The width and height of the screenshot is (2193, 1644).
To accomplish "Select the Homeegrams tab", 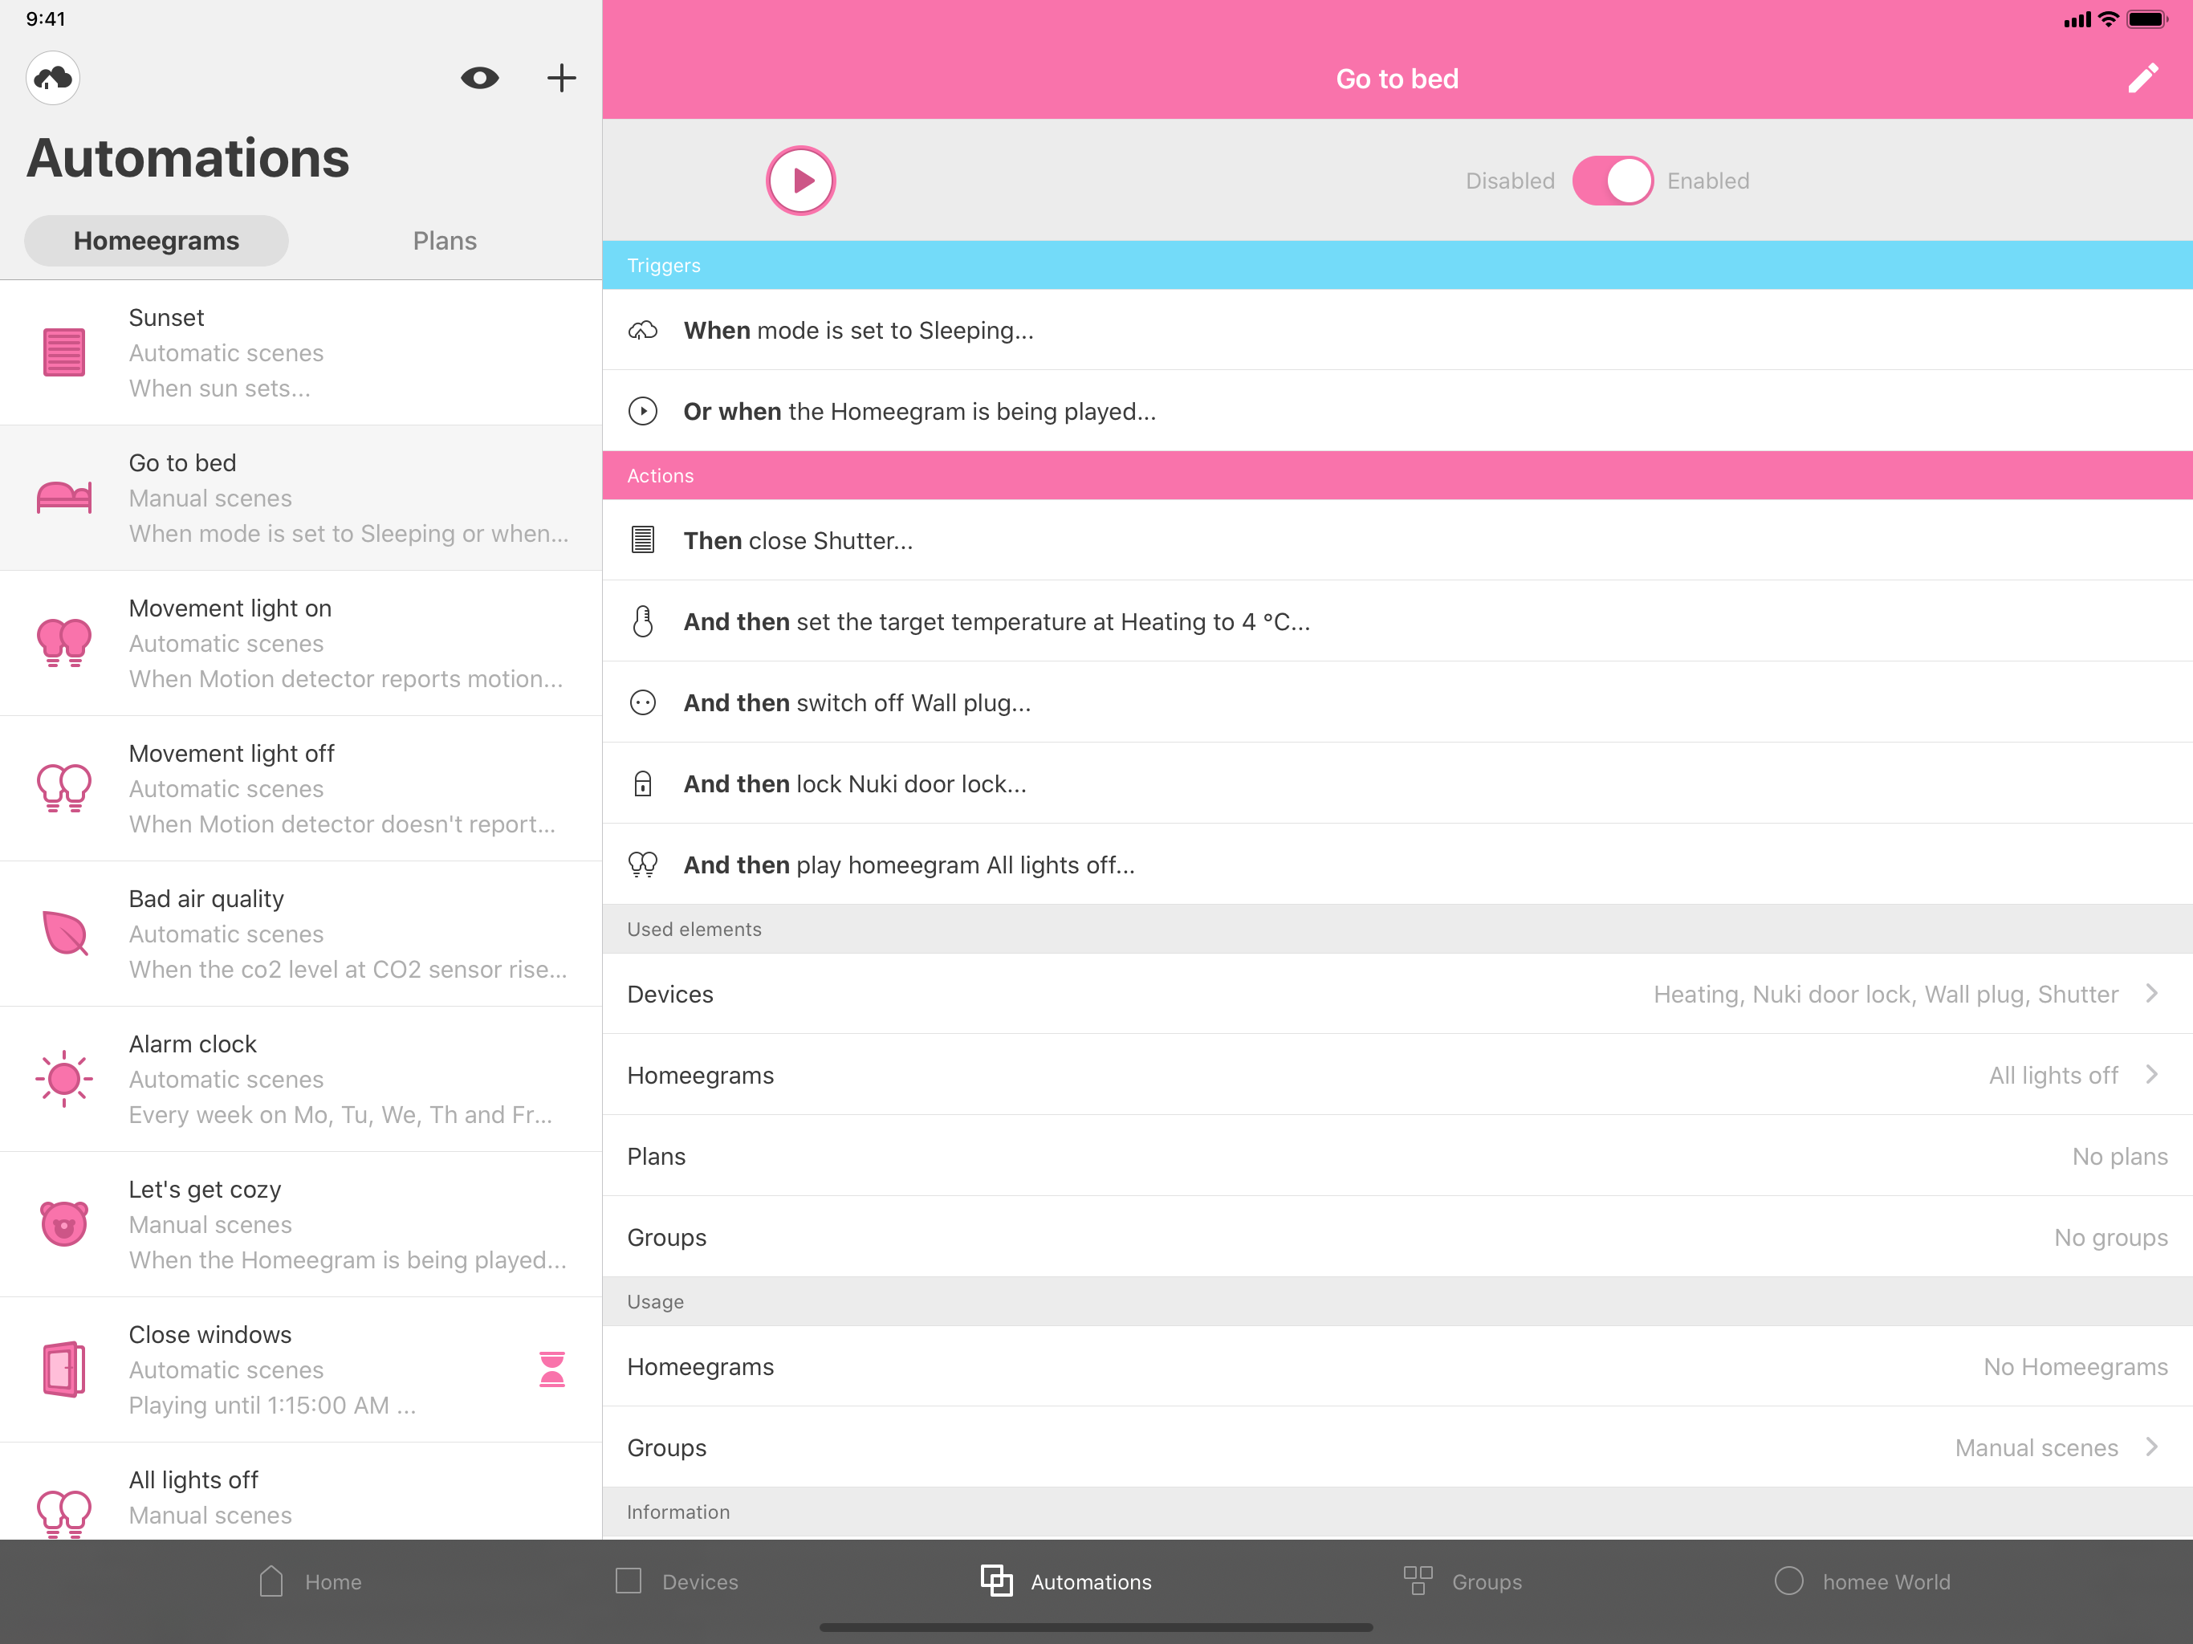I will [157, 241].
